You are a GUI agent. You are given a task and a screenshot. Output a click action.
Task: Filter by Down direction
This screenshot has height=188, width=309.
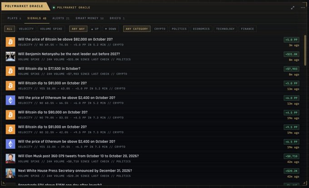tap(110, 29)
